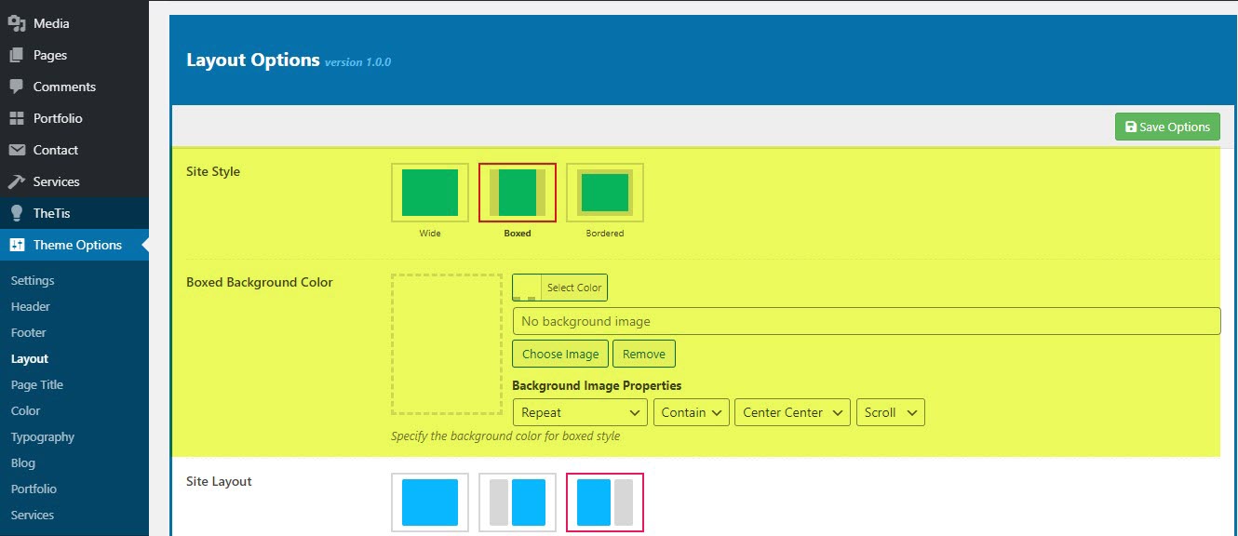
Task: Open the Repeat background dropdown
Action: coord(580,412)
